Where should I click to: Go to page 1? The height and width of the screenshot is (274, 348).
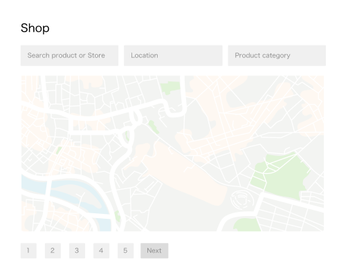[28, 251]
